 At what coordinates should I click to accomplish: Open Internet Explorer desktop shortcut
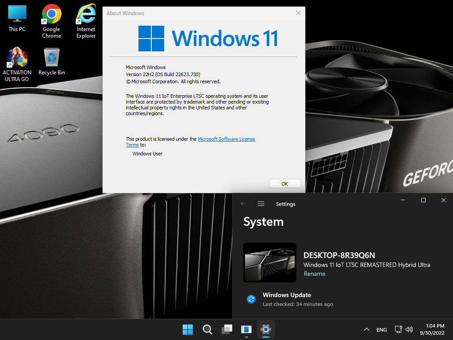(86, 21)
